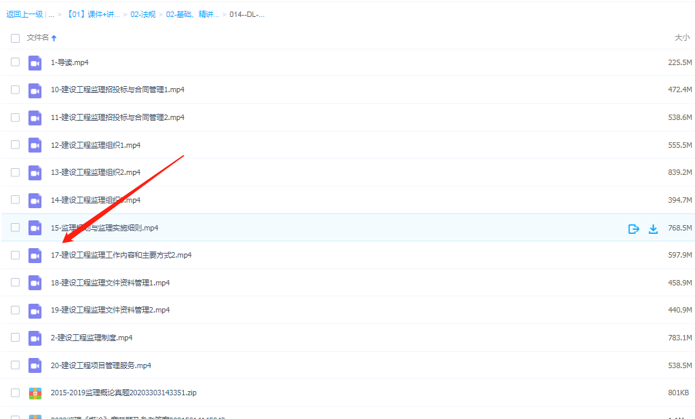Click the video icon for 11-建设工程监理招投标与合同管理2.mp4
The height and width of the screenshot is (419, 695).
(x=35, y=118)
